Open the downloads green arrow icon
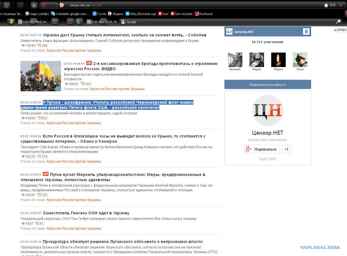 pos(11,22)
